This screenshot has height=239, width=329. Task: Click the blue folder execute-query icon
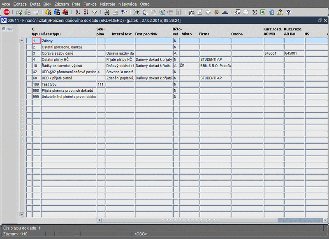coord(57,12)
